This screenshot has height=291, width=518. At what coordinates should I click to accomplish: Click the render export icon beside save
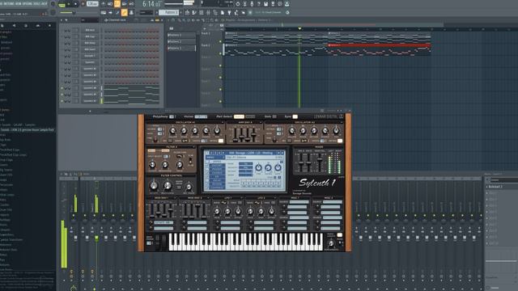pyautogui.click(x=273, y=4)
